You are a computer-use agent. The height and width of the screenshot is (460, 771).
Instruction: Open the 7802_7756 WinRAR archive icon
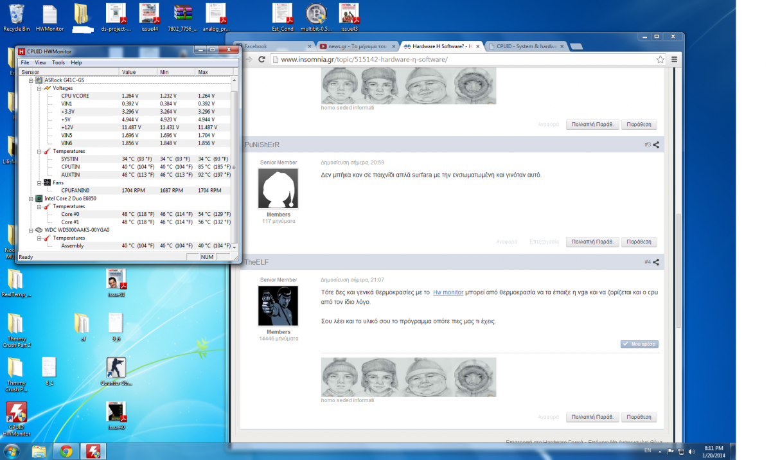pyautogui.click(x=183, y=17)
